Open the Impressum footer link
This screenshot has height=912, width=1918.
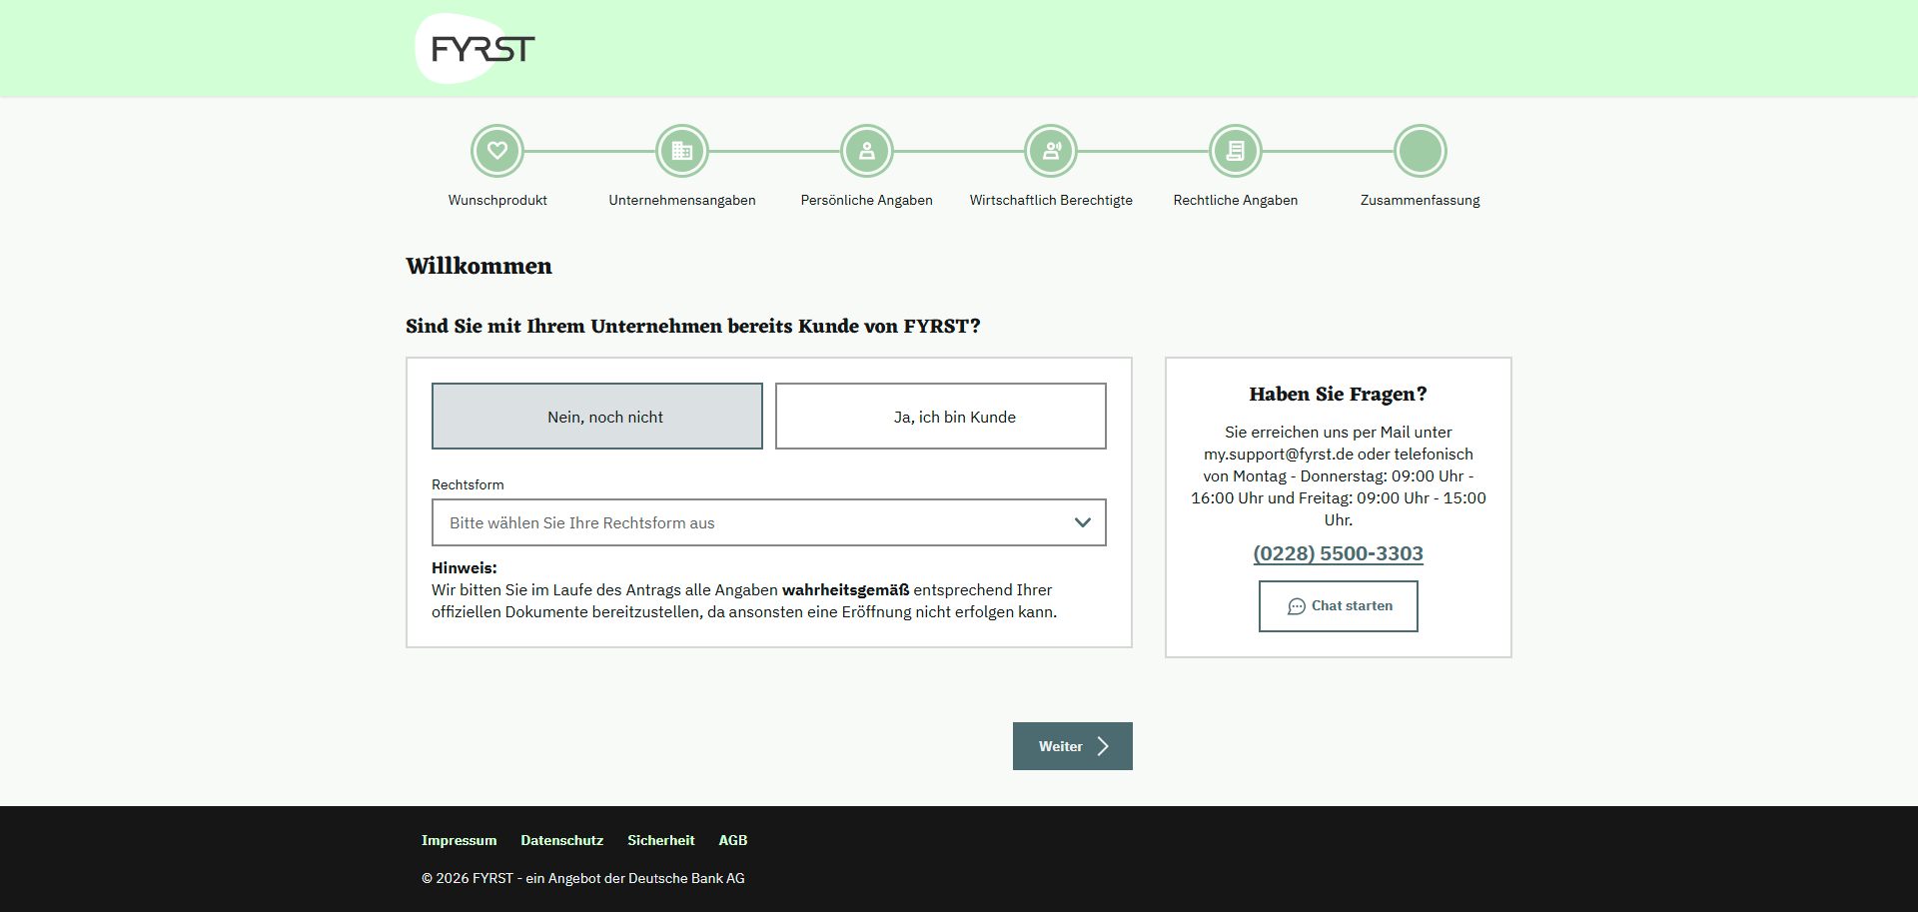point(459,840)
